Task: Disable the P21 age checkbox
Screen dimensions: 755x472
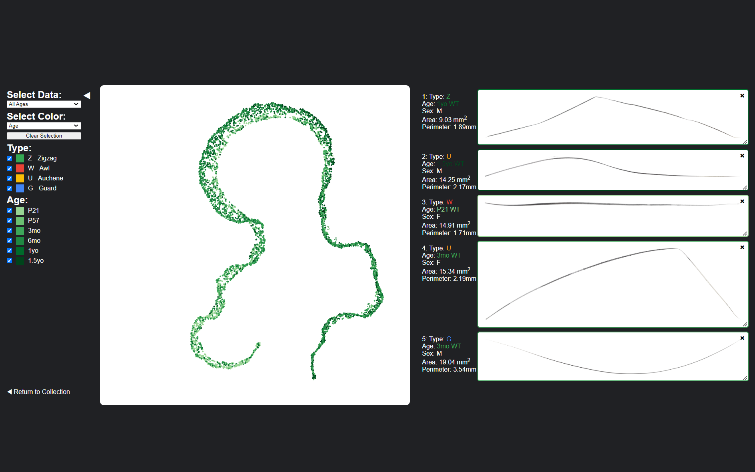Action: click(10, 211)
